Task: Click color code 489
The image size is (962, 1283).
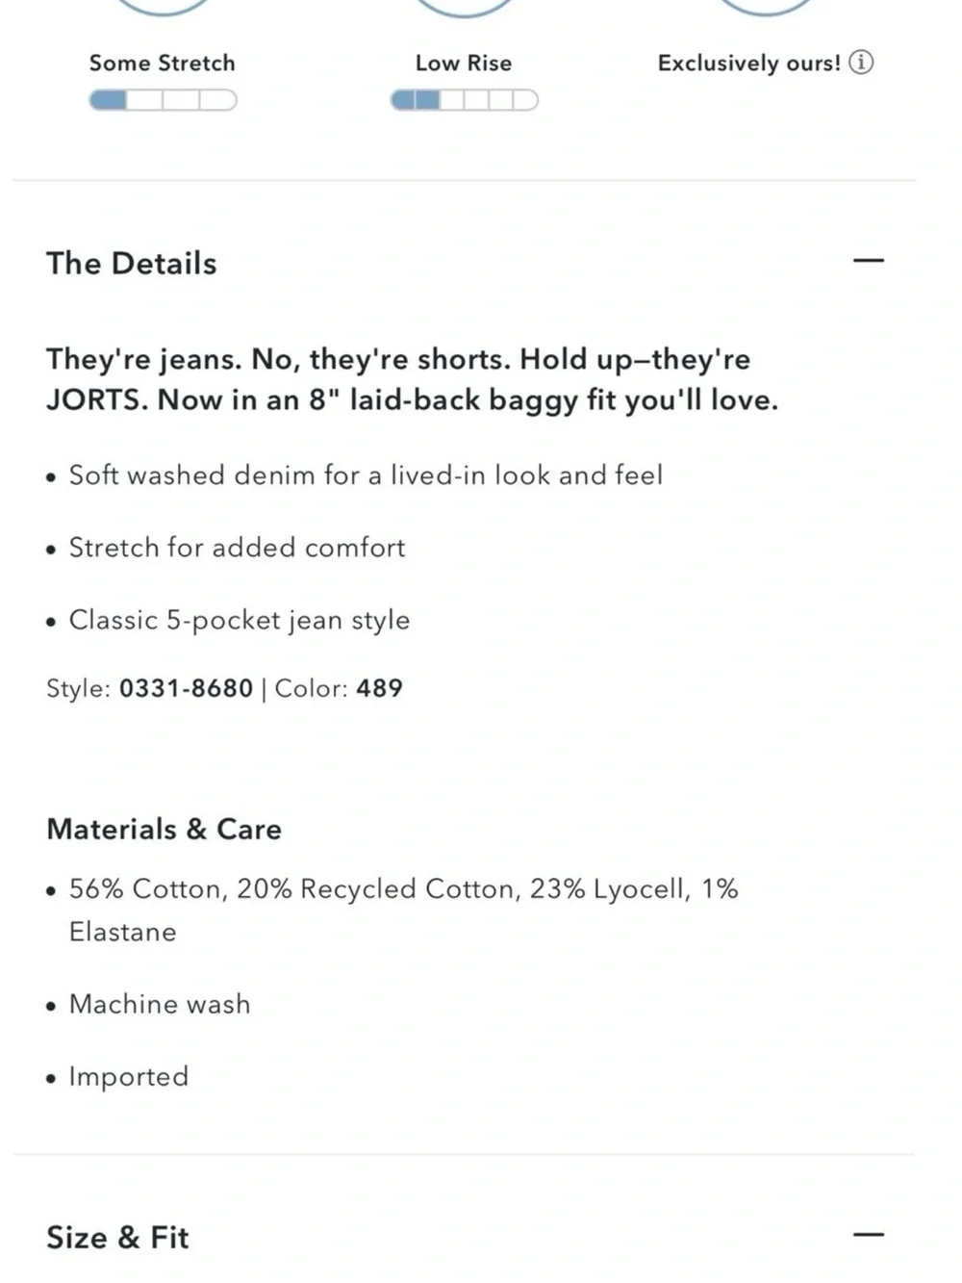Action: click(x=379, y=688)
